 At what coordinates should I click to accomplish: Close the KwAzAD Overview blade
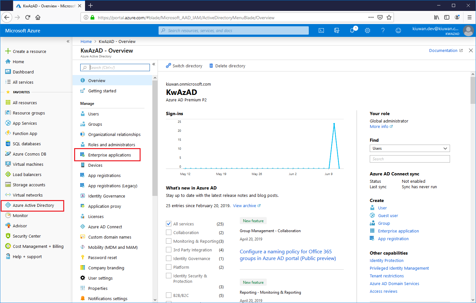[471, 50]
